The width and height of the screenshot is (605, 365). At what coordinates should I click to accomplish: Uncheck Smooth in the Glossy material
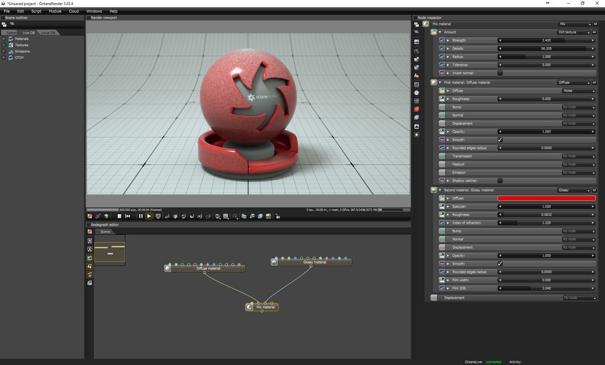pos(500,263)
